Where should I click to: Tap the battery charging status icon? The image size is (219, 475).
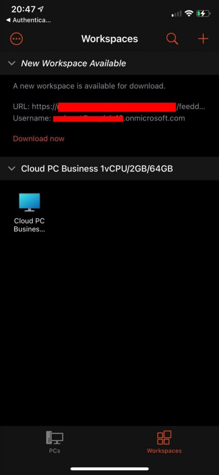203,13
